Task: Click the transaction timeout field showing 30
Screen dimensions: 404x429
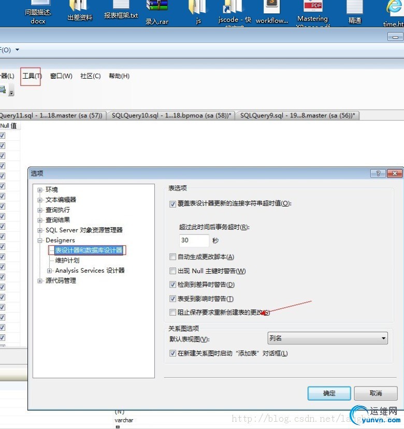Action: coord(194,241)
